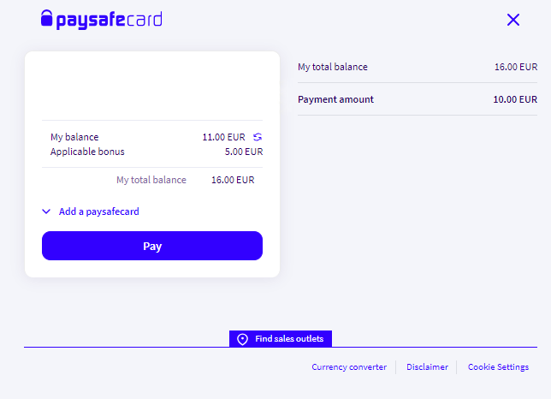Click the paysafecard padlock logo icon
This screenshot has width=551, height=399.
46,18
